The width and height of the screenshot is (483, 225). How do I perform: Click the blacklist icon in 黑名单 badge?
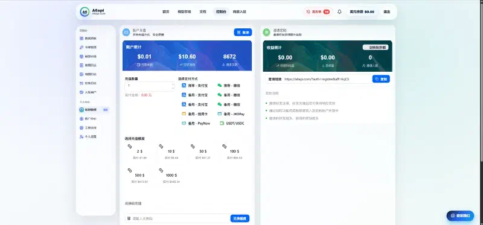[x=309, y=11]
